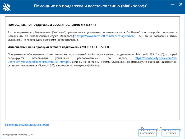This screenshot has width=185, height=139.
Task: Click the Соглашаюсь button
Action: click(x=148, y=133)
